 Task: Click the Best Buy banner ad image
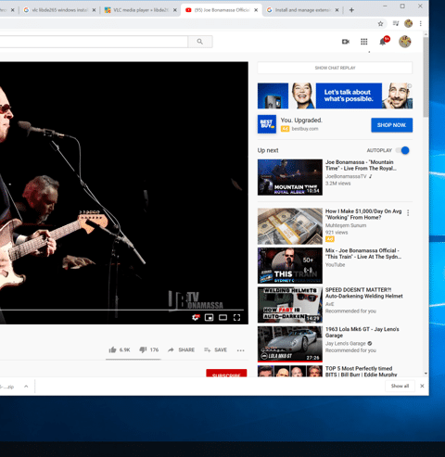pos(335,95)
